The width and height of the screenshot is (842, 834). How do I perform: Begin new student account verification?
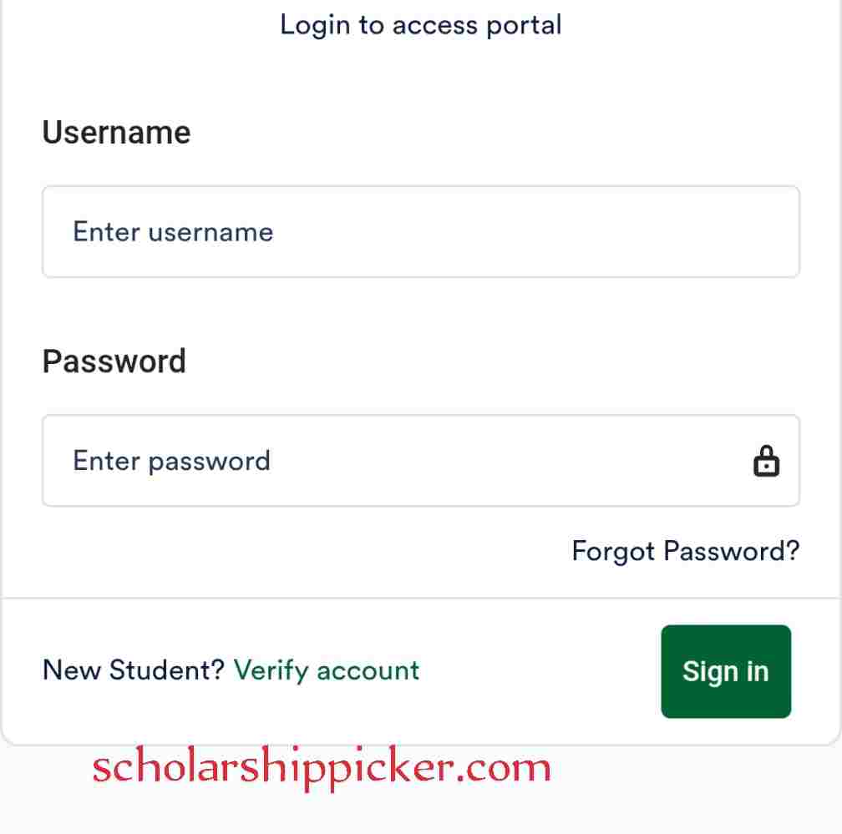point(327,671)
